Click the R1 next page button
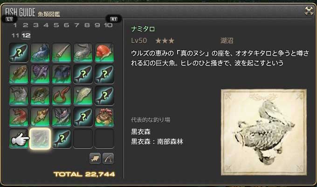Viewport: 317px width, 187px height. 114,19
